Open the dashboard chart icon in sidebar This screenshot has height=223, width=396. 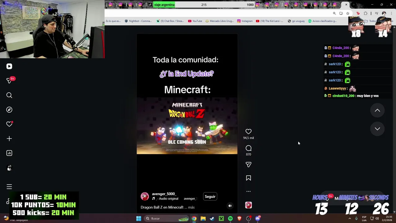tap(9, 153)
